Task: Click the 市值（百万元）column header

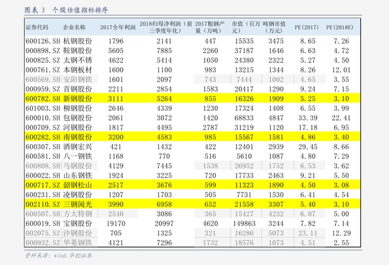Action: [246, 27]
